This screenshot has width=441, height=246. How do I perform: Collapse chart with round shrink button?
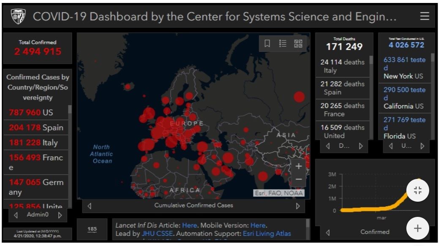coord(417,190)
